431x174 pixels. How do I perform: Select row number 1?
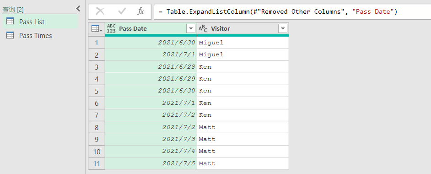coord(97,43)
